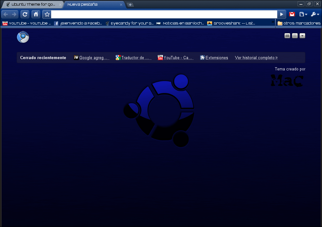Viewport: 322px width, 227px height.
Task: Restore down the browser window
Action: pos(309,4)
